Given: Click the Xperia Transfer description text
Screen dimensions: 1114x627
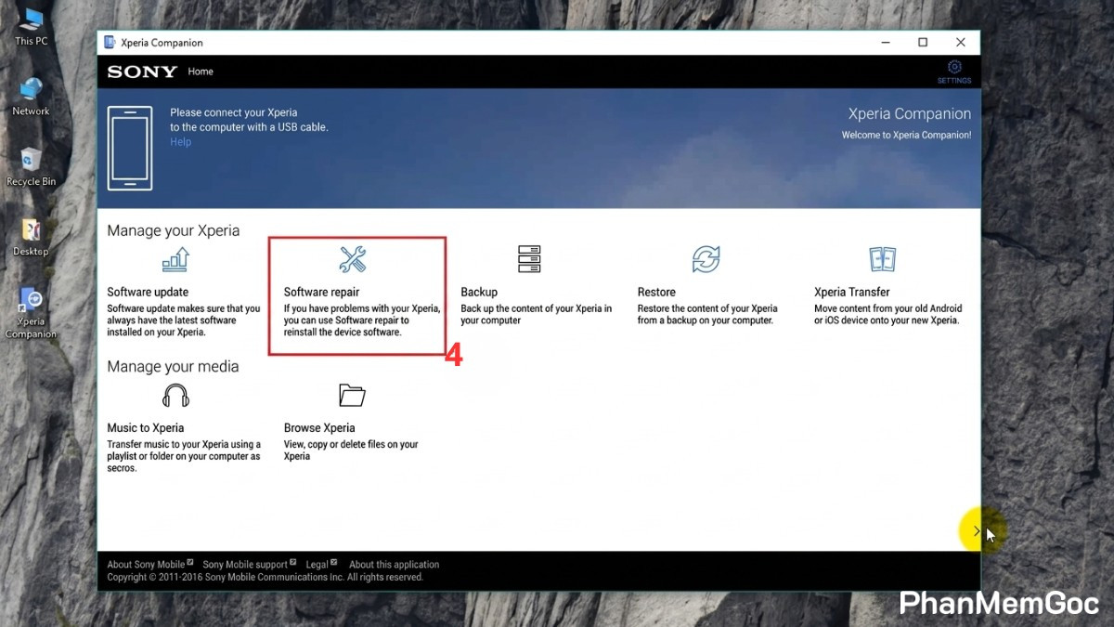Looking at the screenshot, I should (887, 315).
